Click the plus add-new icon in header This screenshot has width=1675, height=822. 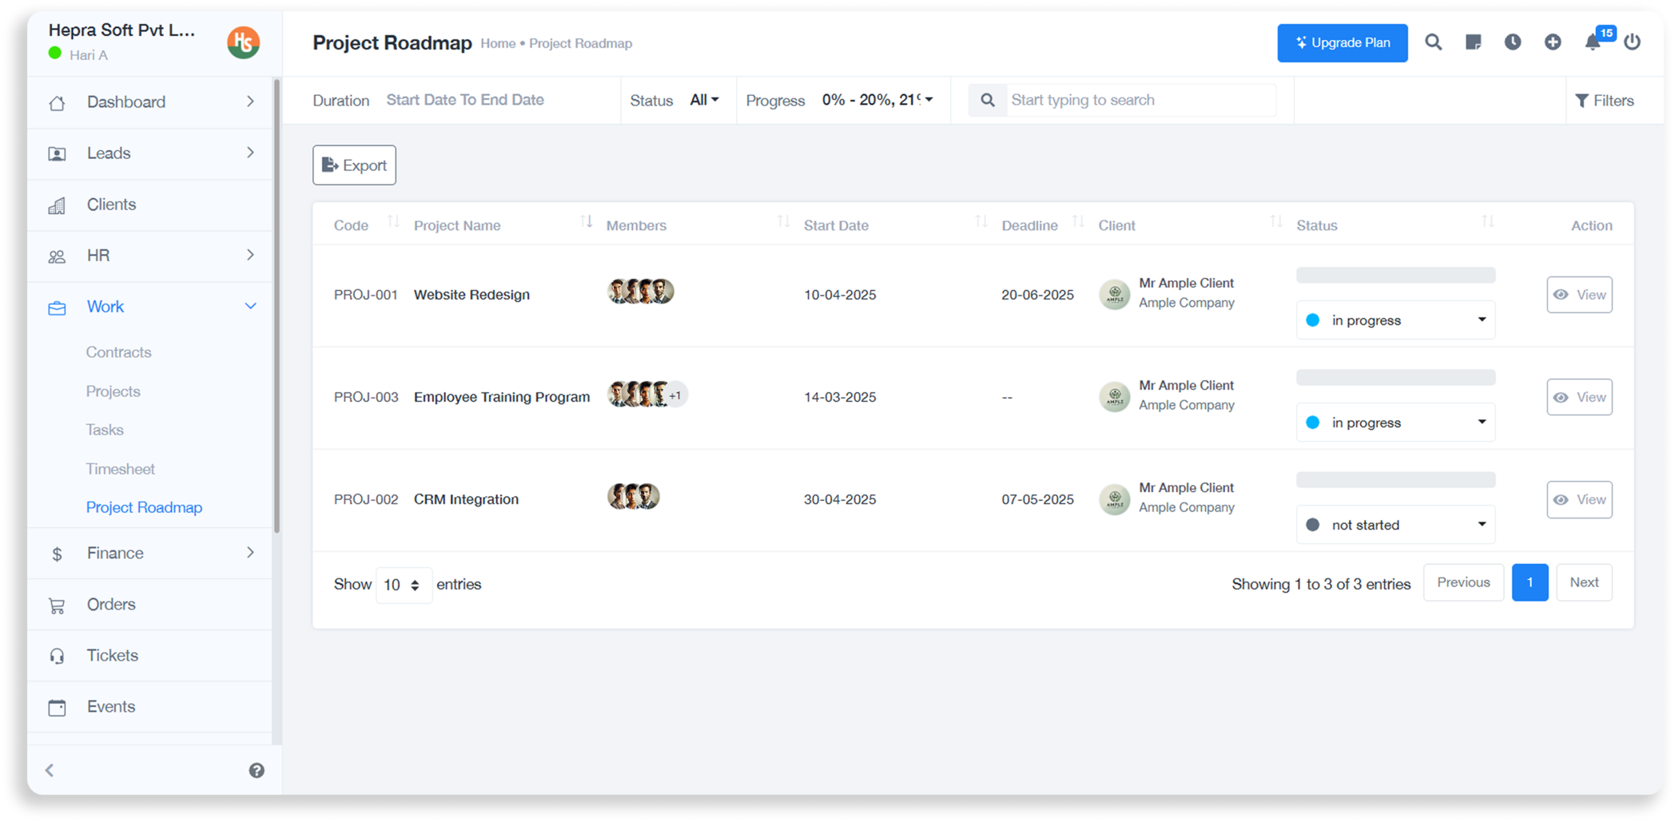coord(1552,42)
